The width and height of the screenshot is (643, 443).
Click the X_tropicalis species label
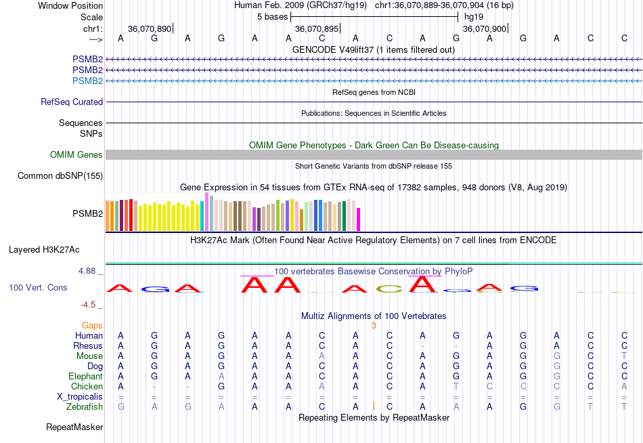pyautogui.click(x=80, y=397)
